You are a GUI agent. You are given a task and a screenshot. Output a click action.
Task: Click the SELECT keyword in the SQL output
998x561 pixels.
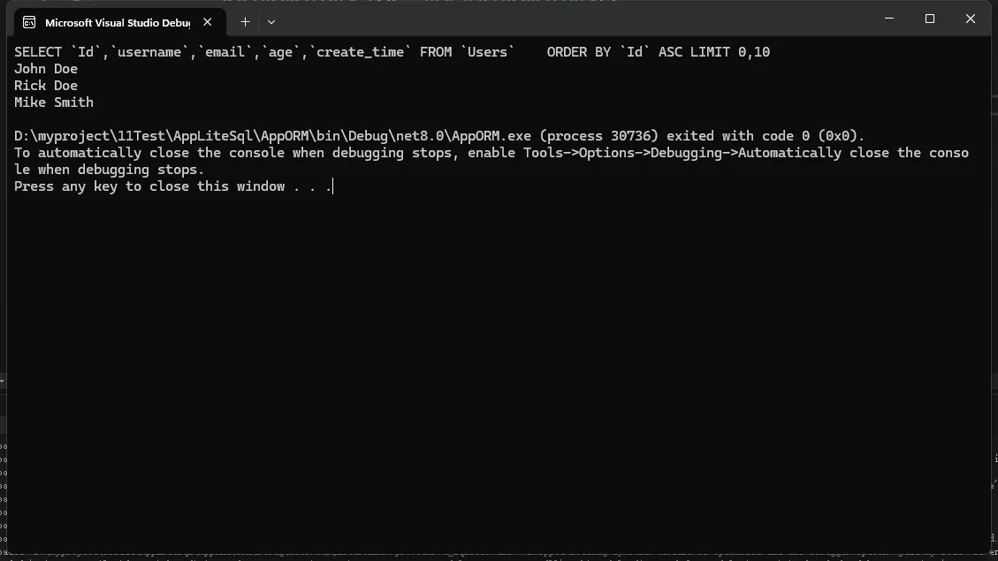coord(38,52)
